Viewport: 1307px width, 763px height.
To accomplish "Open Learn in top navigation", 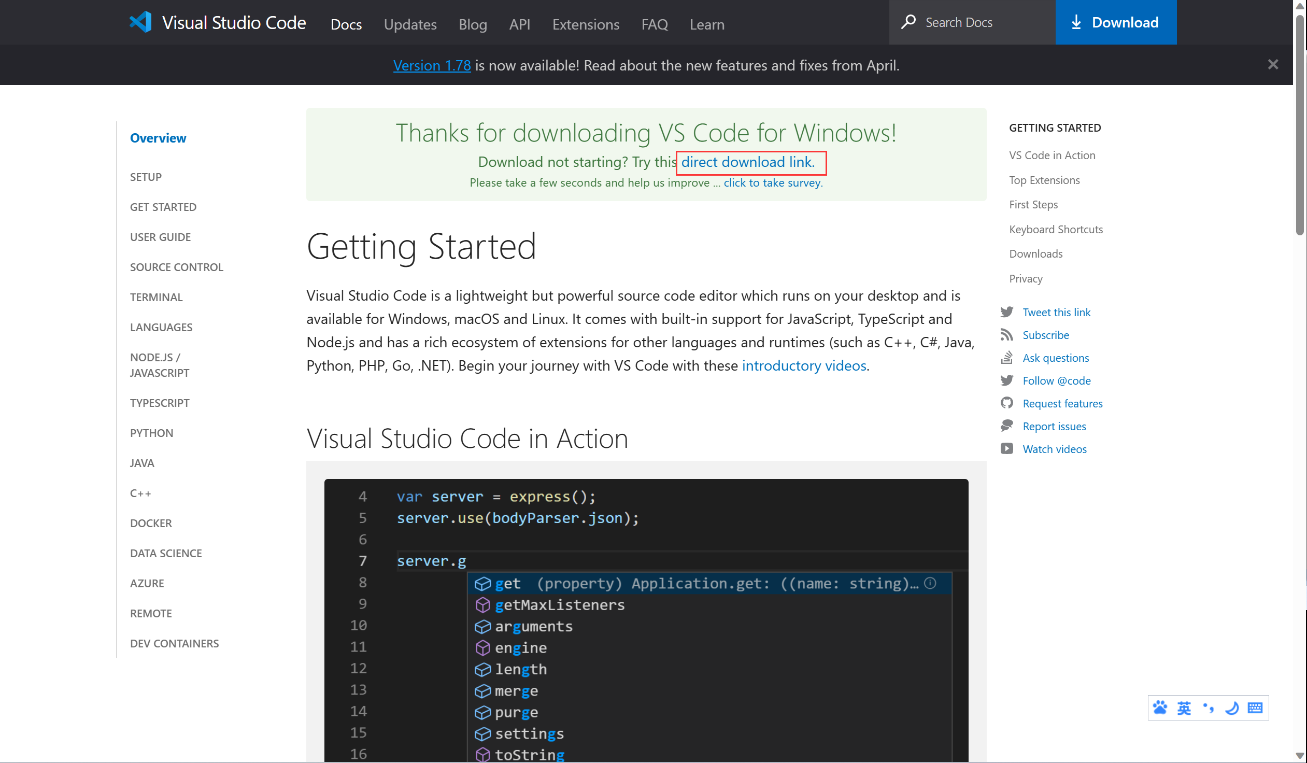I will 707,24.
